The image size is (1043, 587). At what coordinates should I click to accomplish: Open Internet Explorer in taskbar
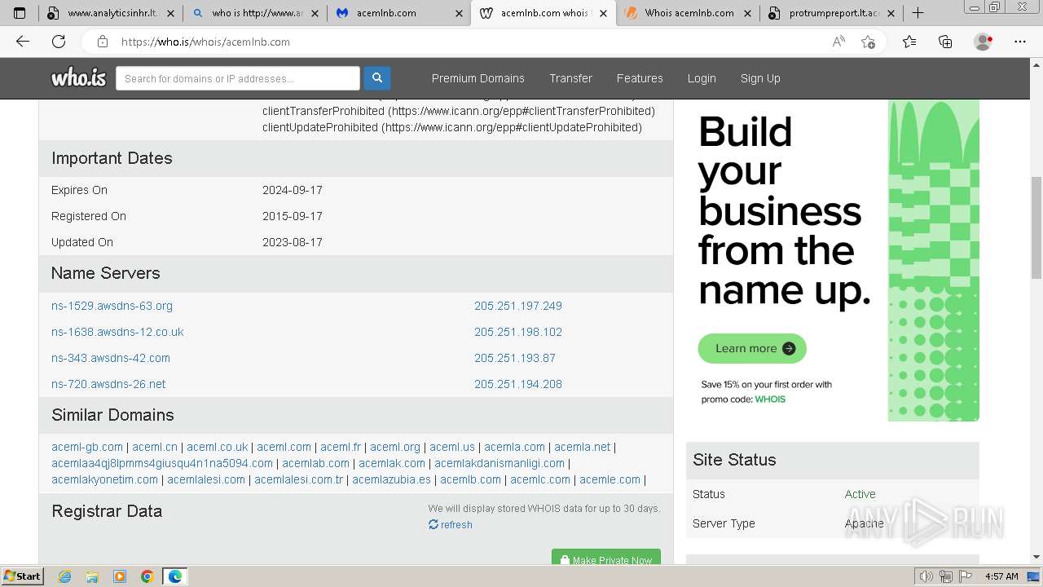pyautogui.click(x=64, y=576)
